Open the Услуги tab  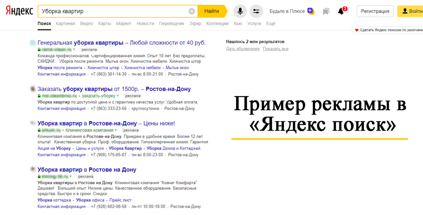[x=254, y=23]
